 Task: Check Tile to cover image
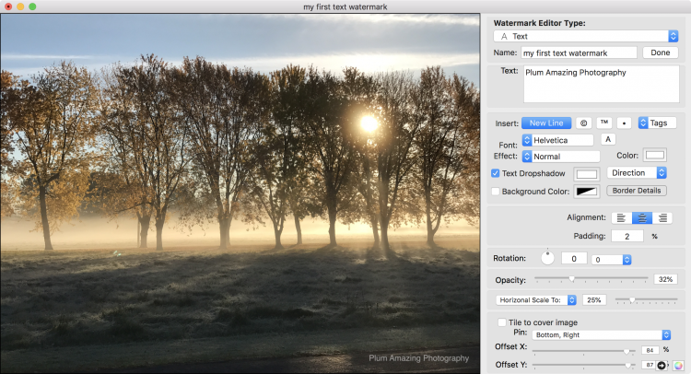(501, 322)
